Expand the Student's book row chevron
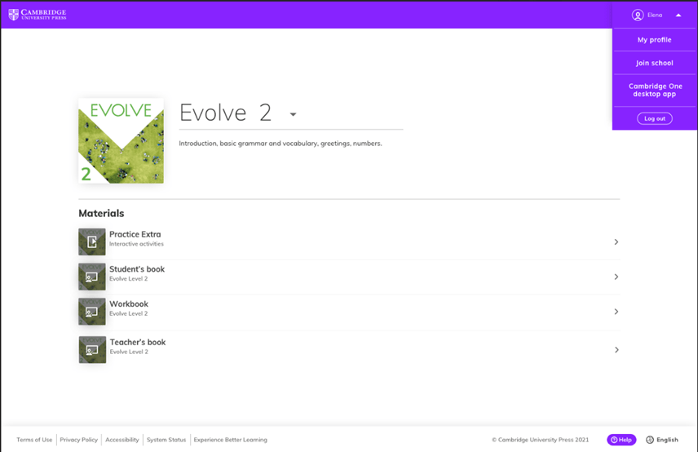 616,277
